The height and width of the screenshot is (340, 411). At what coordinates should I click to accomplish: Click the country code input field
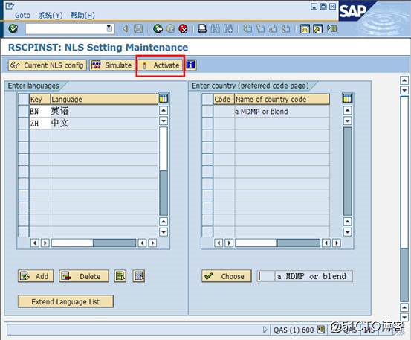point(265,276)
